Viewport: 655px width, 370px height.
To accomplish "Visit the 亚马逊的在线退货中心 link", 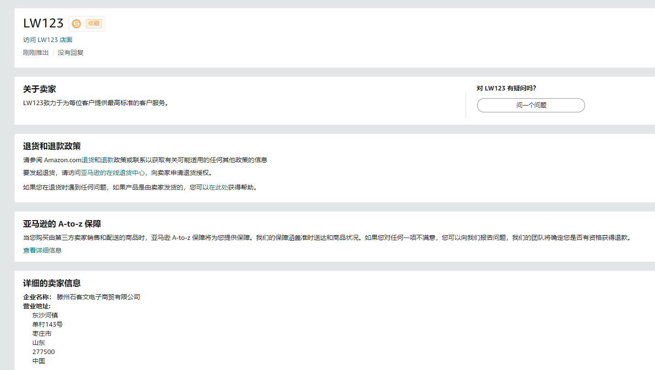I will coord(113,173).
